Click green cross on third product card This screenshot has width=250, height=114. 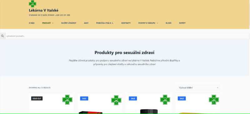click(165, 100)
